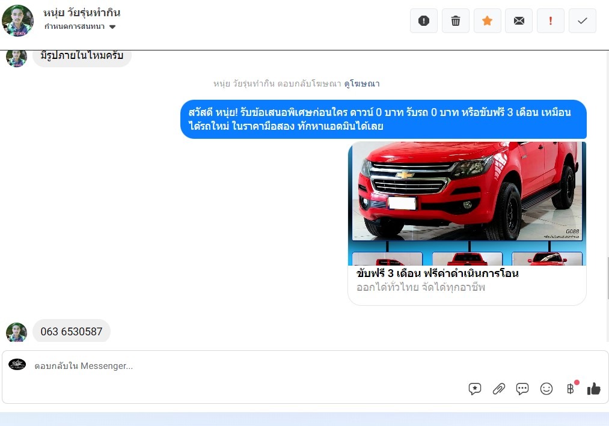Open saved replies star-bubble icon
The height and width of the screenshot is (426, 609).
coord(475,389)
